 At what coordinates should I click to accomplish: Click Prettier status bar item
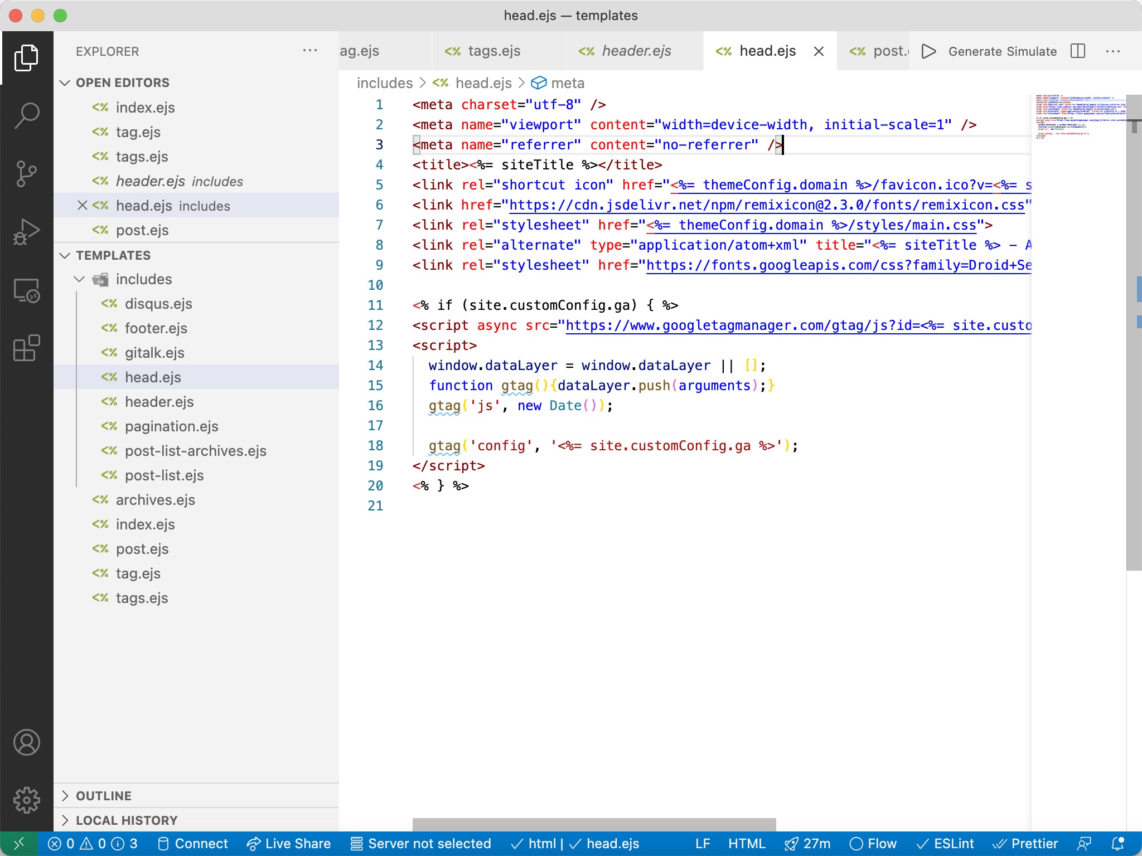tap(1025, 844)
